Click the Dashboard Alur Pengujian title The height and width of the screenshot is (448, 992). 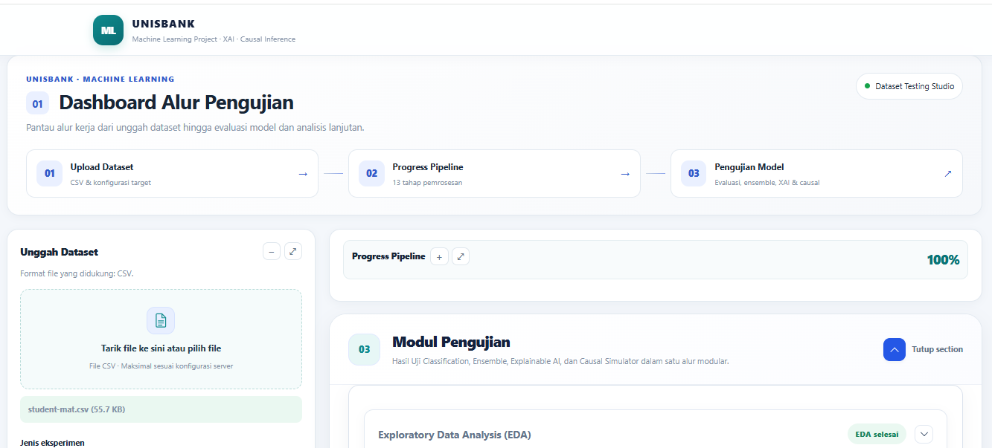176,103
